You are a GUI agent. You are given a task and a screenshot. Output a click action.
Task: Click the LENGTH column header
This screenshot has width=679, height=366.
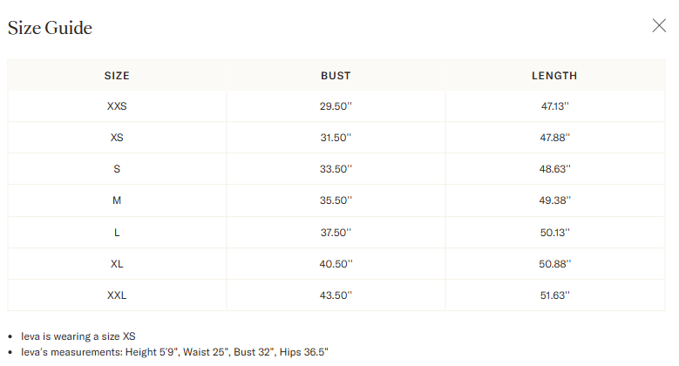click(x=554, y=76)
